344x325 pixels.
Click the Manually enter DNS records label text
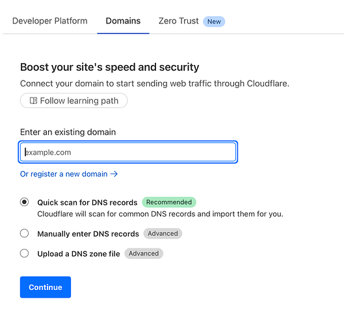tap(88, 234)
